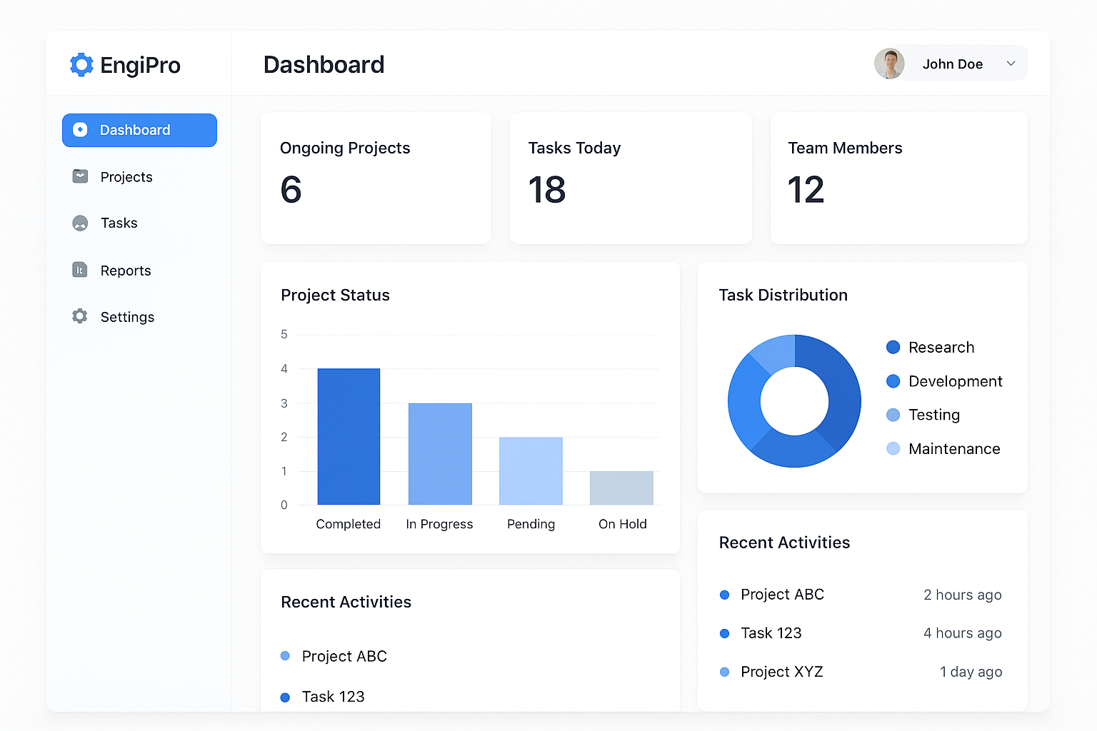Open the John Doe account dropdown
Screen dimensions: 1097x731
click(x=952, y=64)
